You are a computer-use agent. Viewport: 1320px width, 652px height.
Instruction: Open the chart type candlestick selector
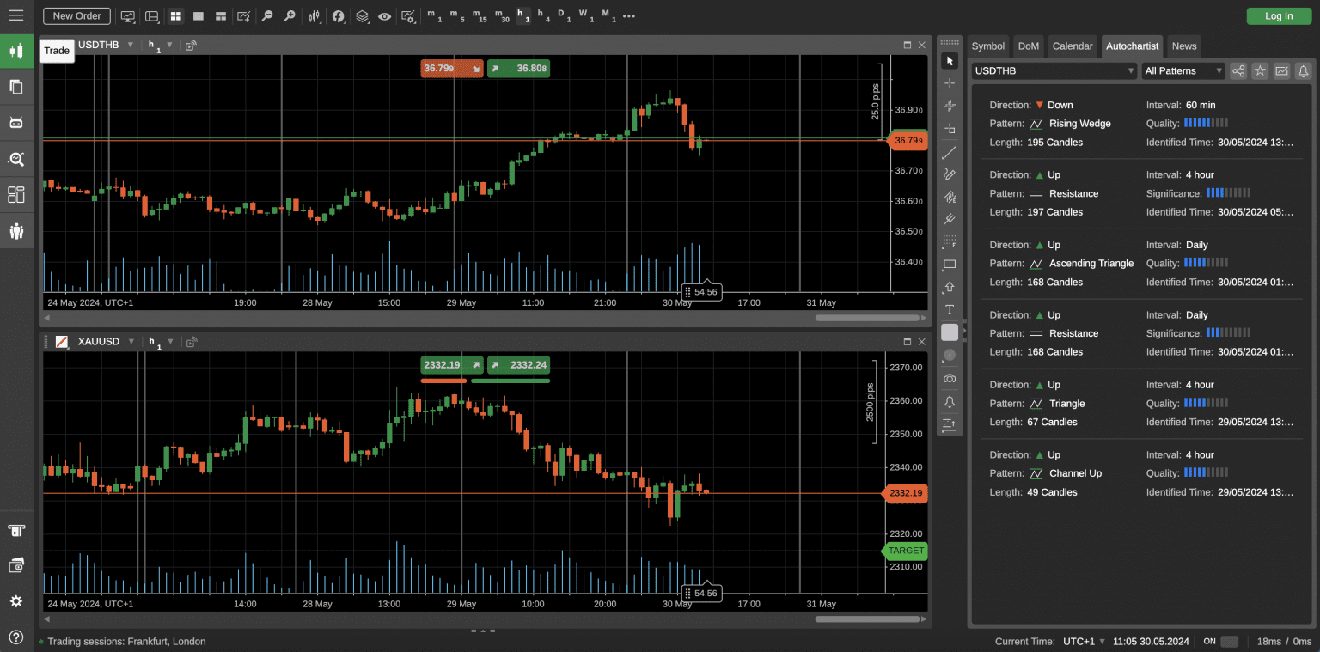315,16
